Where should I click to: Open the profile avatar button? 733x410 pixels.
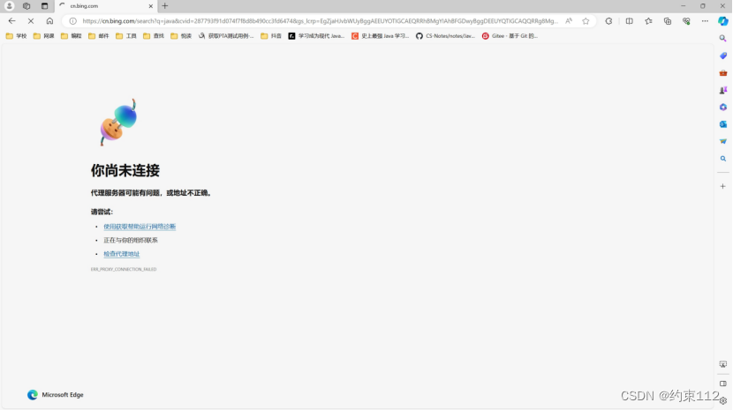pos(10,6)
